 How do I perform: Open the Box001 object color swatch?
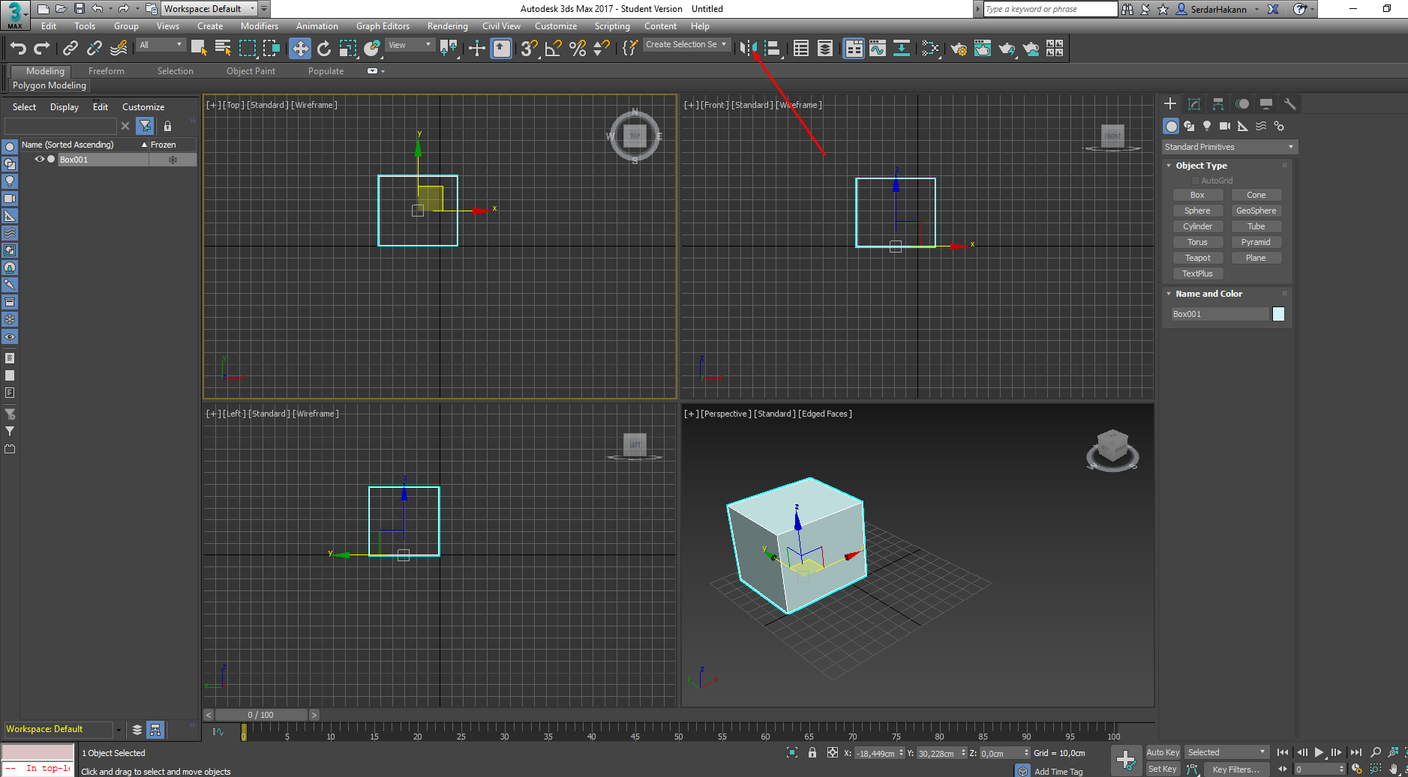[x=1278, y=314]
